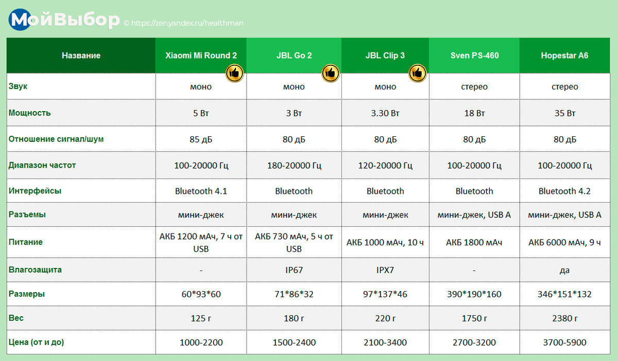Click the Мощность row label
The image size is (618, 361).
click(29, 113)
